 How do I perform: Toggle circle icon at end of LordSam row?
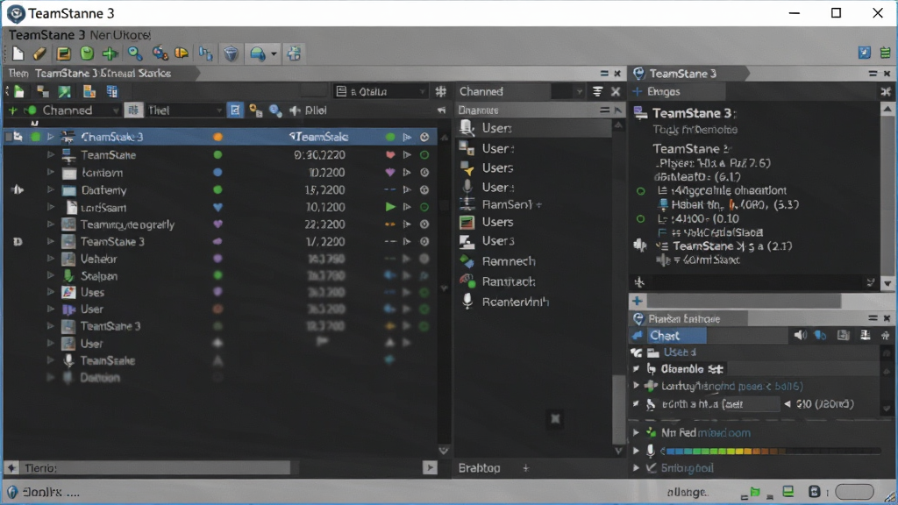point(424,207)
